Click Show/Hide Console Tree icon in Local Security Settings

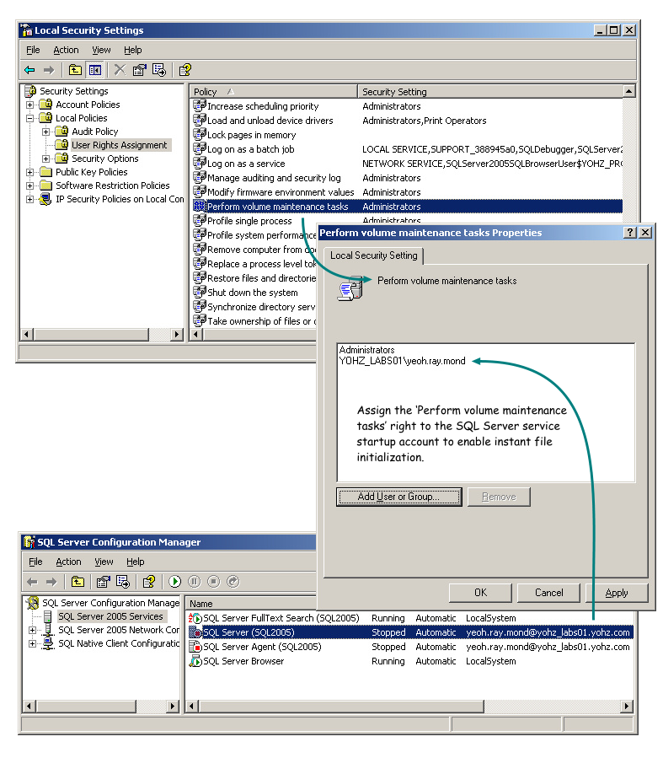[x=95, y=70]
